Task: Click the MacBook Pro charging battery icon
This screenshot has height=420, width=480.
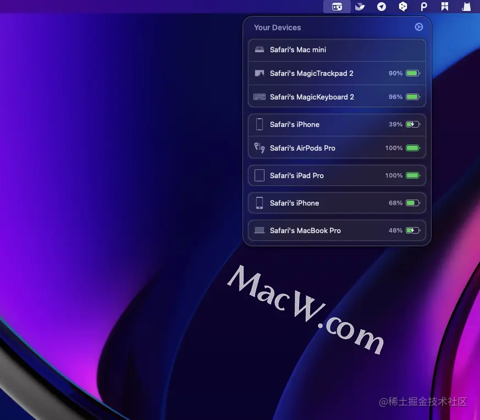Action: coord(413,230)
